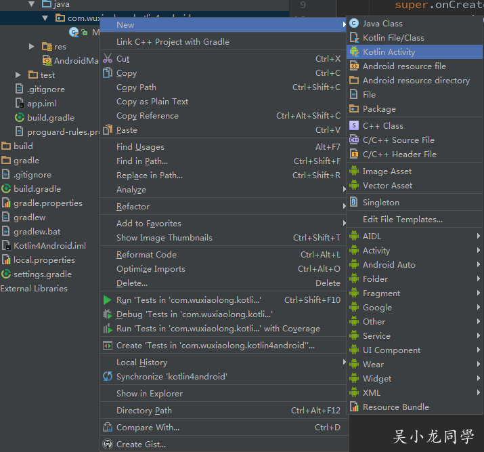
Task: Expand the Folder submenu
Action: click(x=414, y=279)
